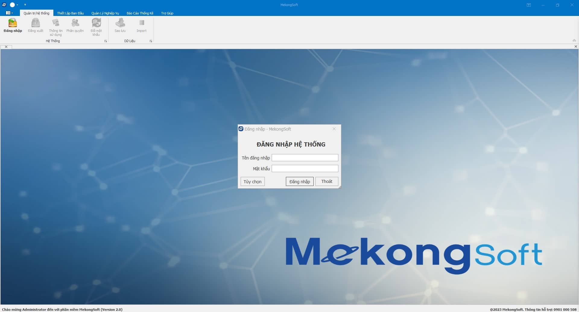Restore down the MekongSoft window
This screenshot has height=312, width=579.
tap(558, 5)
